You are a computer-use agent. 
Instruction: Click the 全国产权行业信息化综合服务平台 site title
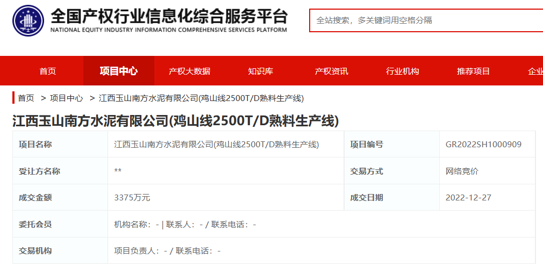(169, 16)
